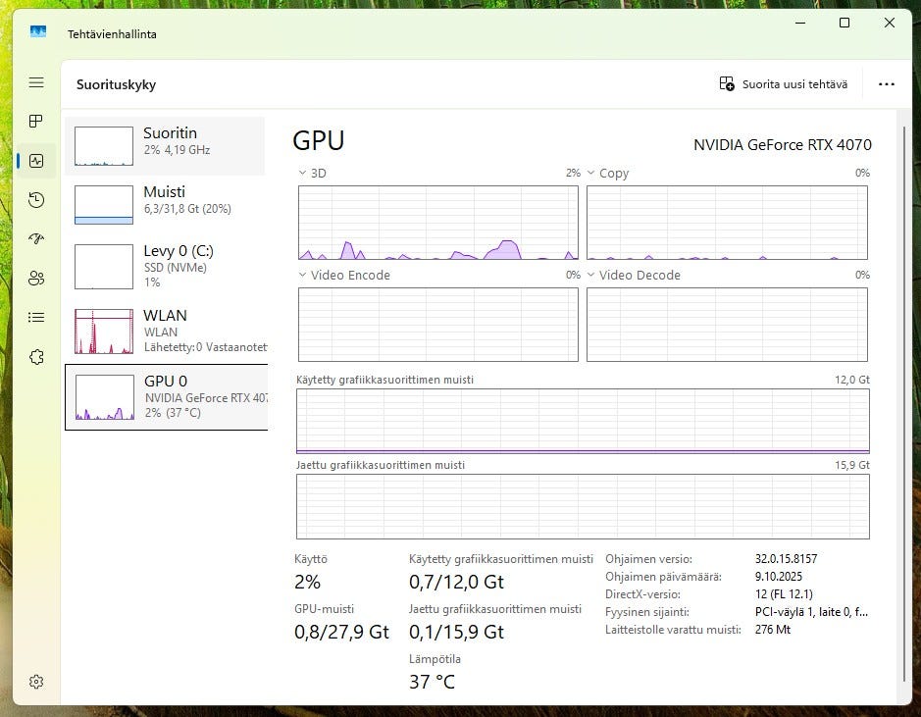
Task: Select Levy 0 (C:) disk entry
Action: 165,266
